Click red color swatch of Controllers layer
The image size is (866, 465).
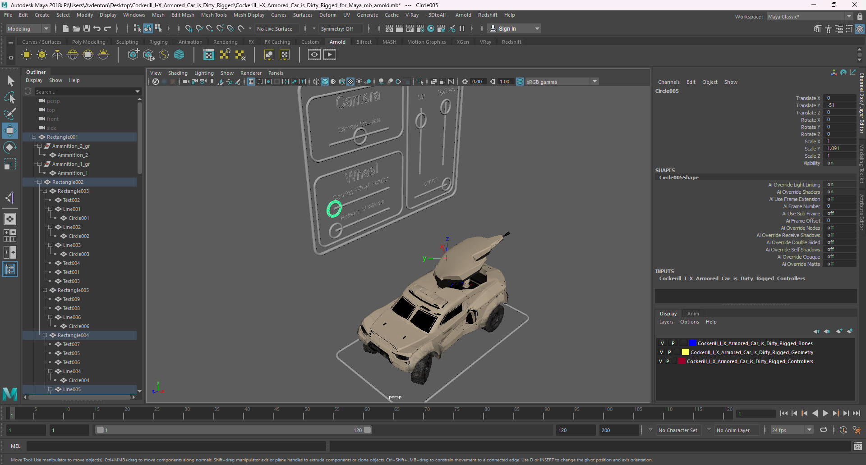682,361
